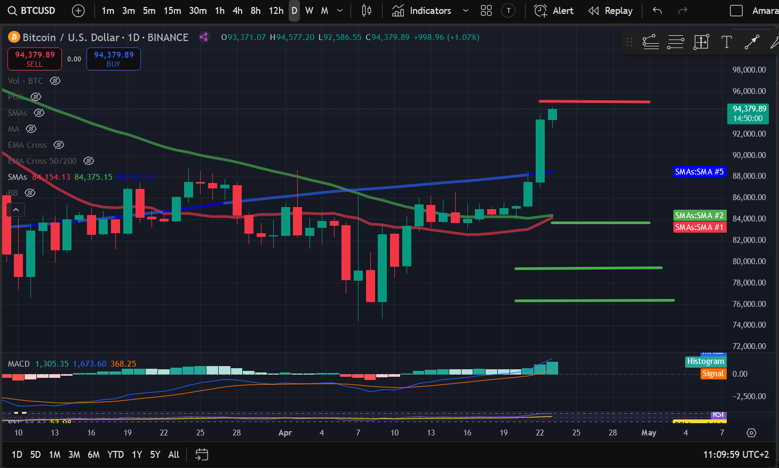Viewport: 779px width, 468px height.
Task: Set date range to YTD
Action: click(x=115, y=455)
